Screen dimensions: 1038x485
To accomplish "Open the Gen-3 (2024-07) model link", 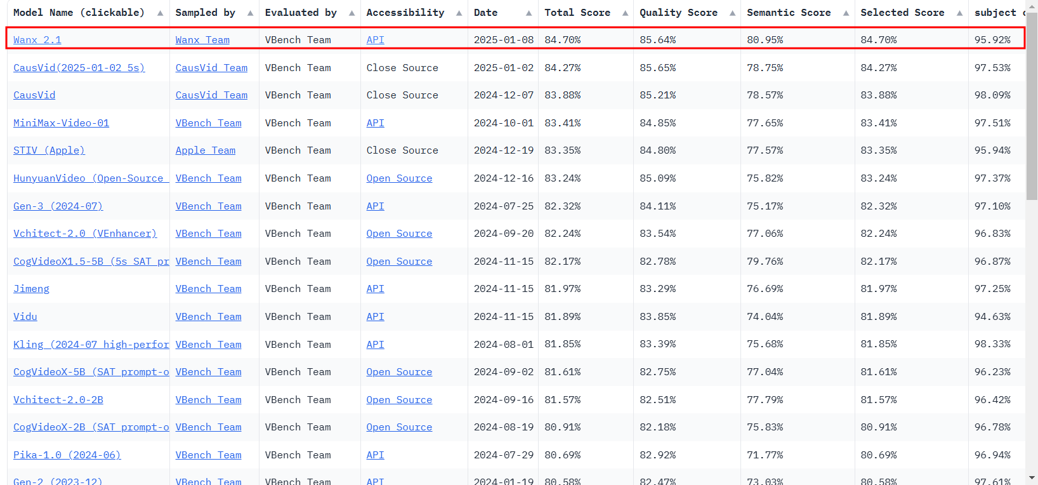I will point(58,206).
